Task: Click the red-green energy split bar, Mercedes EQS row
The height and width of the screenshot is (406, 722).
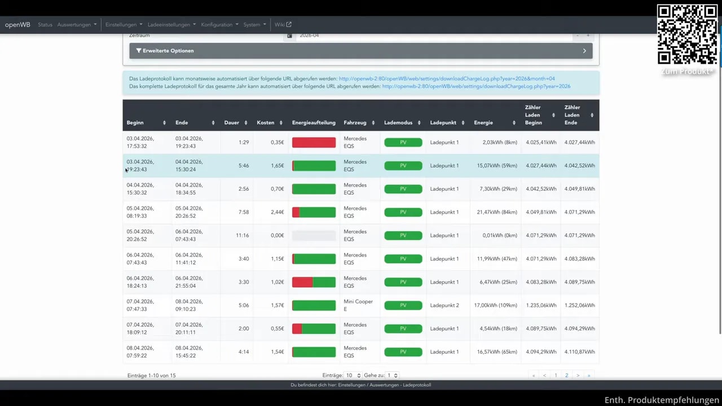Action: (x=314, y=282)
